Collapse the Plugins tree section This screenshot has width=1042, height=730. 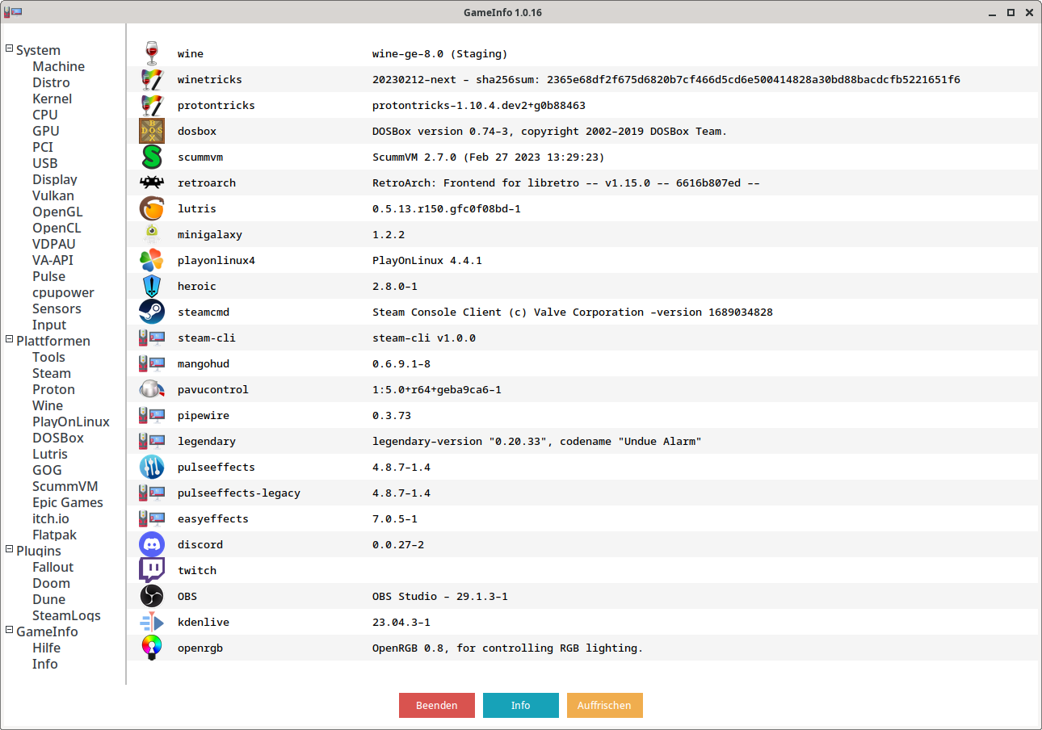point(10,549)
